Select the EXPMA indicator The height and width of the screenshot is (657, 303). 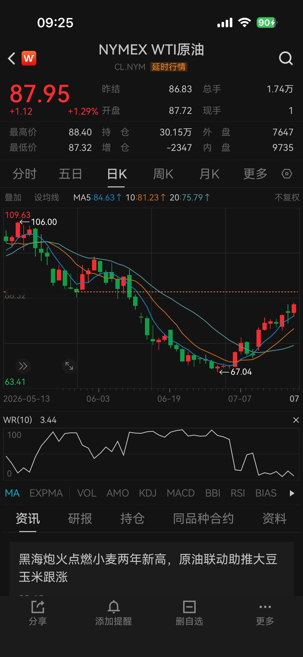click(46, 493)
